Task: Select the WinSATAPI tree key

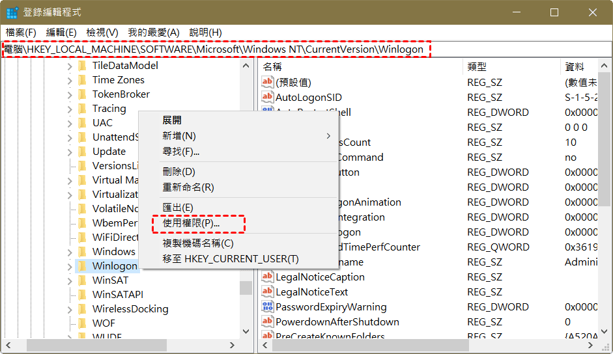Action: click(x=118, y=295)
